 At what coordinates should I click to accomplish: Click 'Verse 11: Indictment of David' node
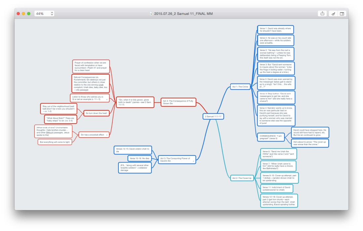[x=276, y=189]
